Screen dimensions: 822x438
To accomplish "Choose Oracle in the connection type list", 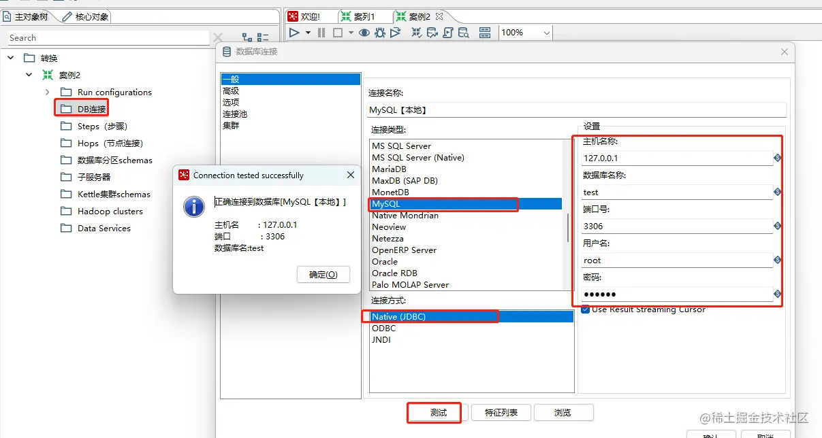I will 466,262.
